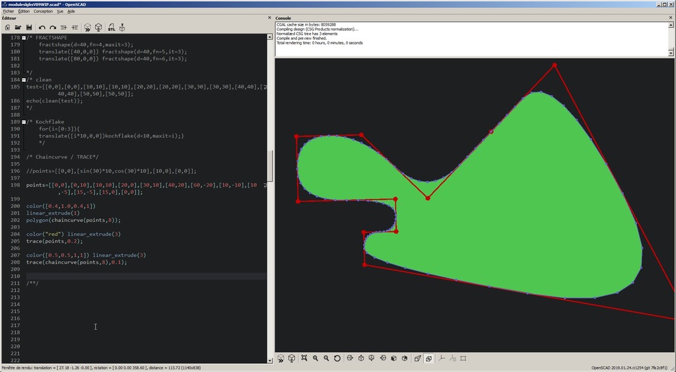Image resolution: width=676 pixels, height=372 pixels.
Task: Click Render icon in the editor toolbar
Action: coord(98,27)
